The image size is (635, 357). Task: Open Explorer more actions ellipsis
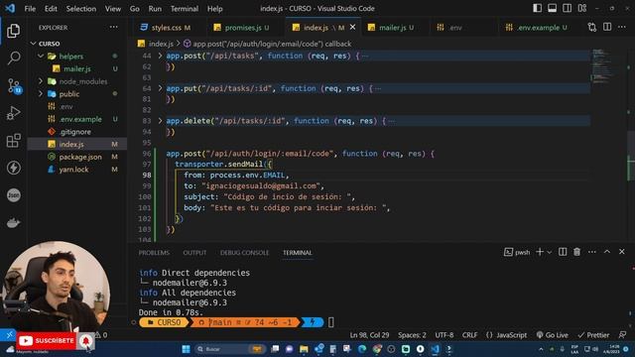click(114, 27)
